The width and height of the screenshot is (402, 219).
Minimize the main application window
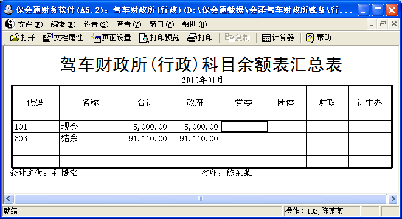click(x=364, y=10)
